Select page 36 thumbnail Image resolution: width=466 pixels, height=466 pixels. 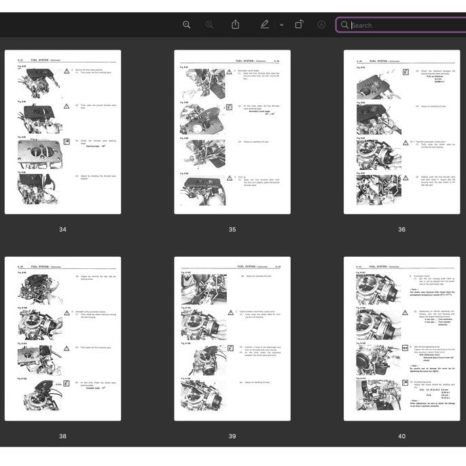(x=401, y=132)
